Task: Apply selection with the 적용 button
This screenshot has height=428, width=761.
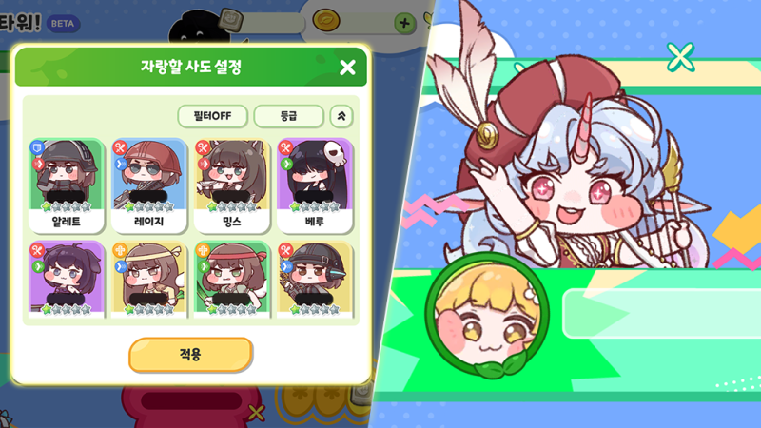Action: pyautogui.click(x=190, y=355)
